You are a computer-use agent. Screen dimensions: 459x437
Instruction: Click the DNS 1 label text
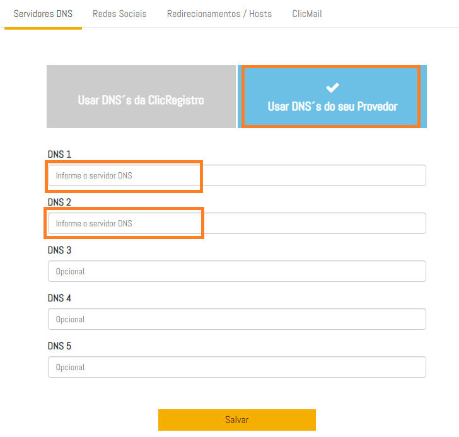tap(59, 154)
